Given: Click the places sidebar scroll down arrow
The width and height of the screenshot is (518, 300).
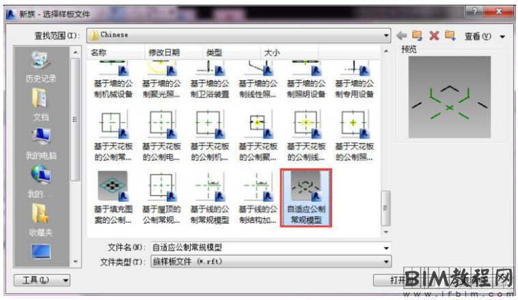Looking at the screenshot, I should tap(75, 262).
